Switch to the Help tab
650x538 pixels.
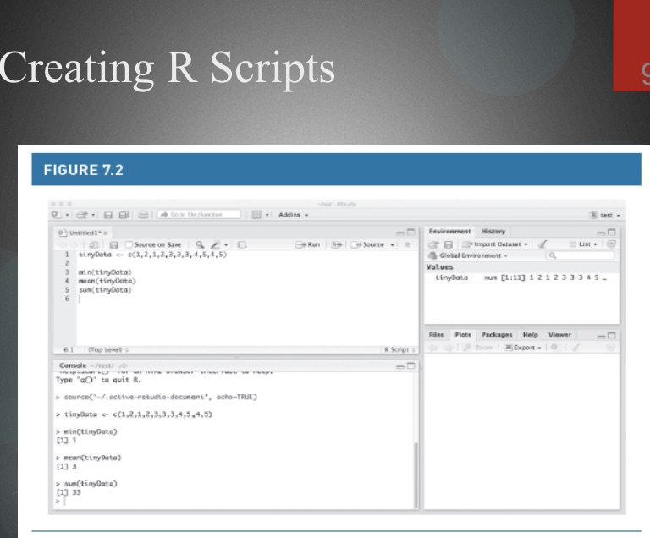click(x=530, y=334)
